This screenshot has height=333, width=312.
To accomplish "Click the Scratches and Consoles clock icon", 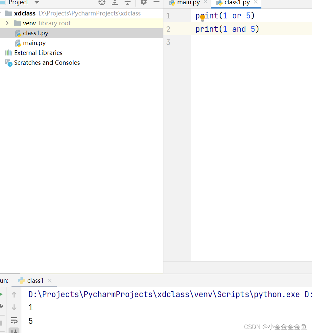I will 9,63.
